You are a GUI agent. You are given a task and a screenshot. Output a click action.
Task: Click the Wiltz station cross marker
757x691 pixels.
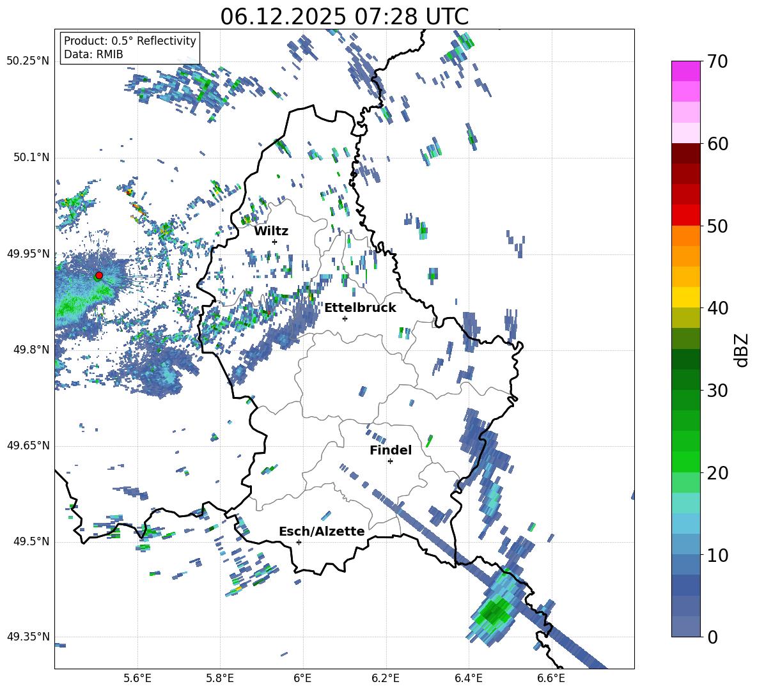pos(275,242)
